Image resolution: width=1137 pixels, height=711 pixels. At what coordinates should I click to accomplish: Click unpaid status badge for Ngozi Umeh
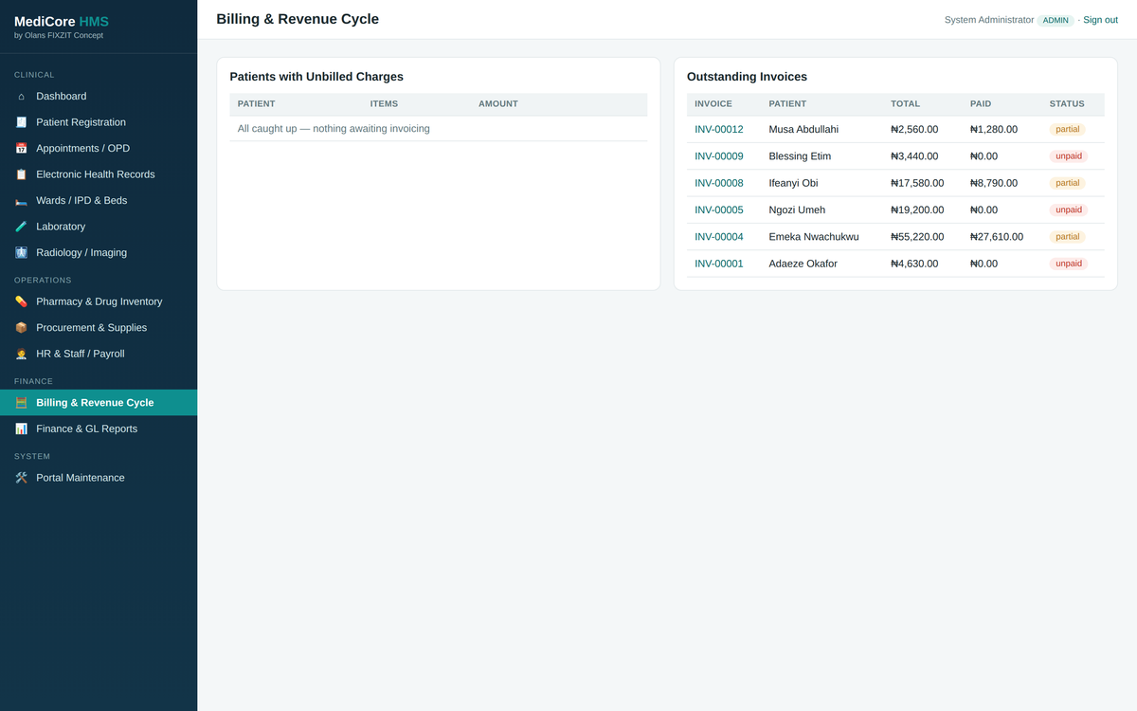[x=1068, y=210]
